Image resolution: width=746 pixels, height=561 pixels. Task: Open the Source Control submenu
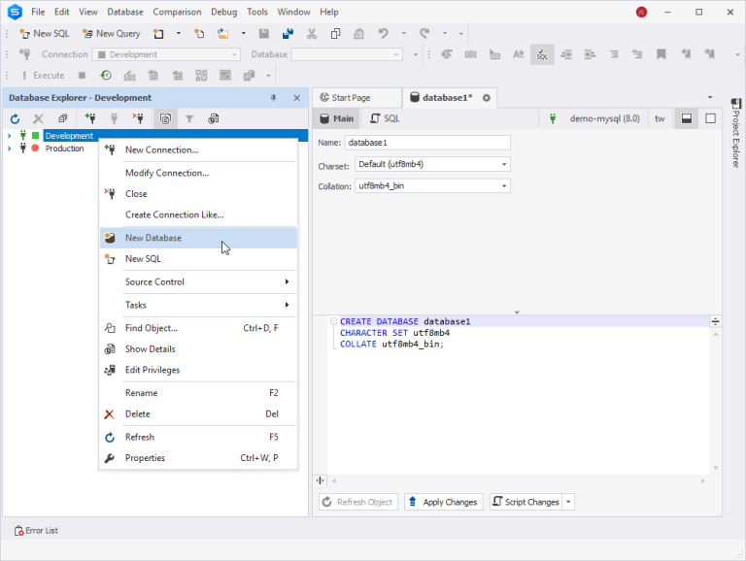pyautogui.click(x=198, y=281)
